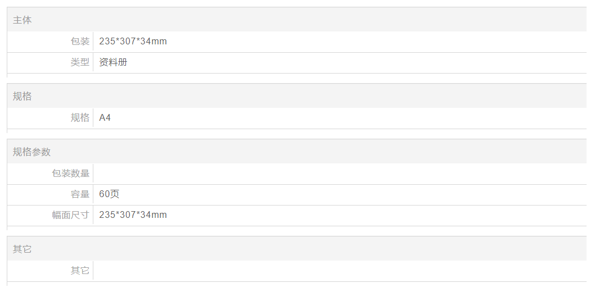The height and width of the screenshot is (292, 604).
Task: Select the 235*307*34mm value beside 幅面尺寸
Action: click(x=133, y=215)
